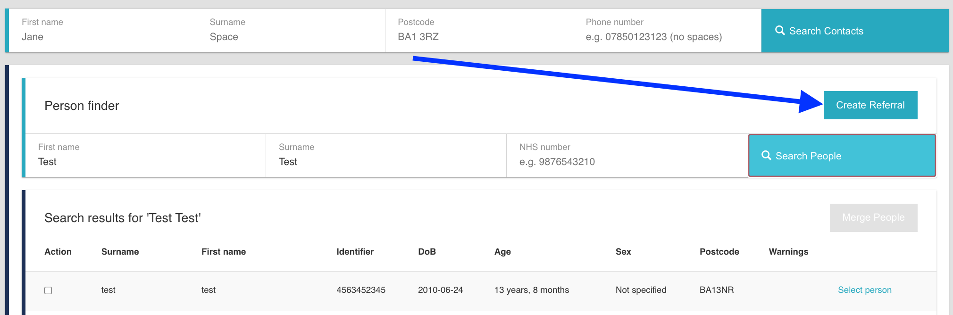Click the magnifier icon in Search People
953x315 pixels.
tap(766, 156)
